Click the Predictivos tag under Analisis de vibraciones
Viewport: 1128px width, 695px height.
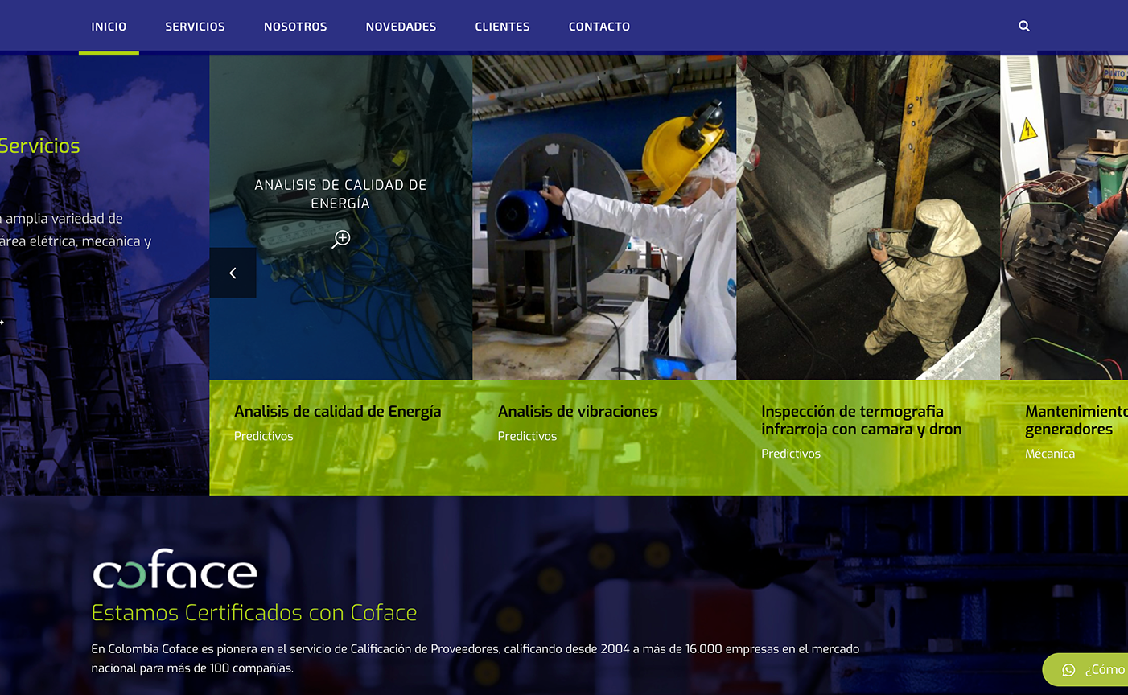(527, 436)
